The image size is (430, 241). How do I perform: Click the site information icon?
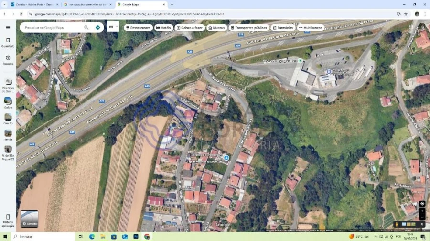pyautogui.click(x=31, y=14)
